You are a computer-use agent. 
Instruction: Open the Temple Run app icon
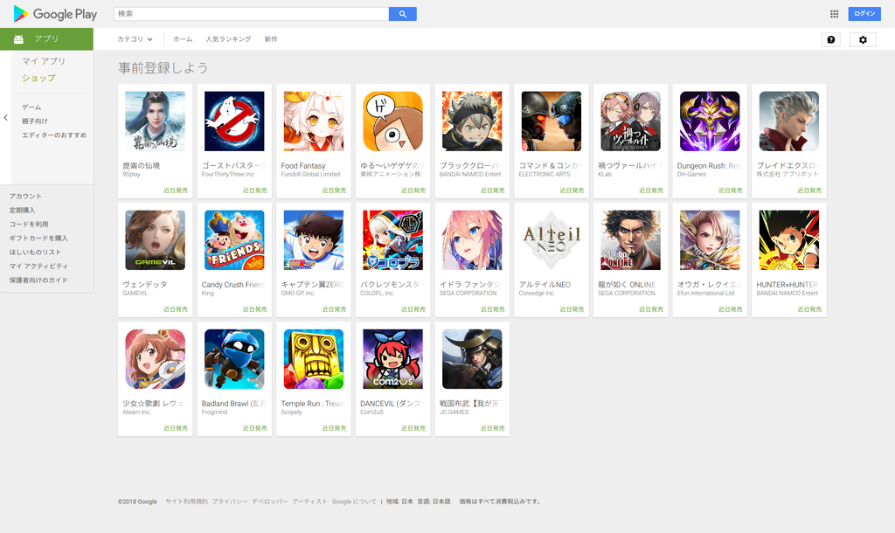click(314, 359)
